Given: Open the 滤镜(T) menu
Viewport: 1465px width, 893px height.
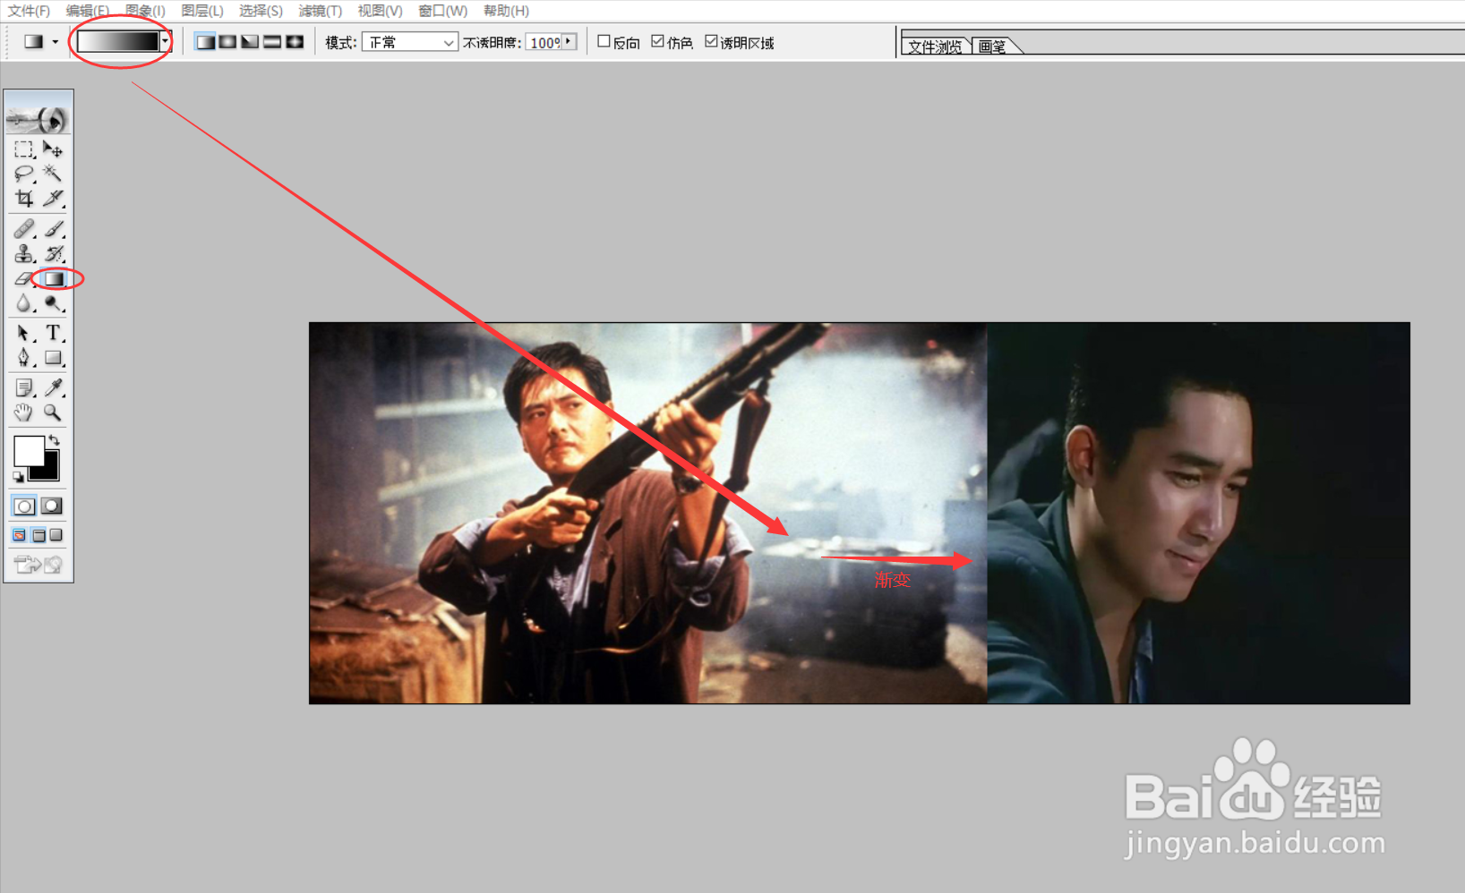Looking at the screenshot, I should [x=320, y=11].
